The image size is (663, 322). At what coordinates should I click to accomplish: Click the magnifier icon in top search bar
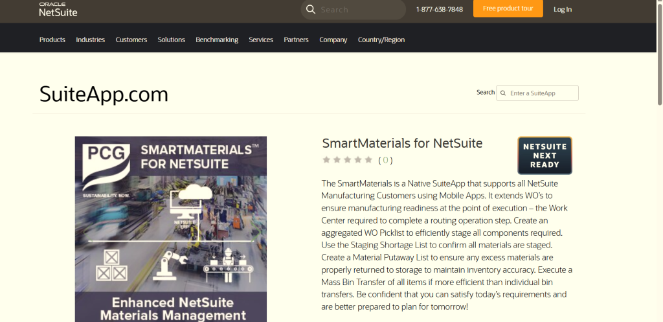click(311, 9)
